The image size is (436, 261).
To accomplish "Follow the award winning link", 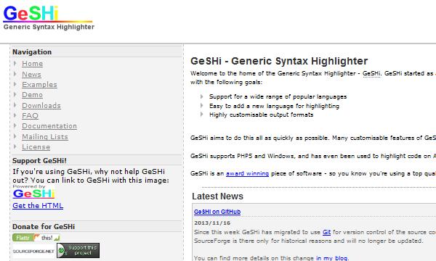I will [247, 173].
